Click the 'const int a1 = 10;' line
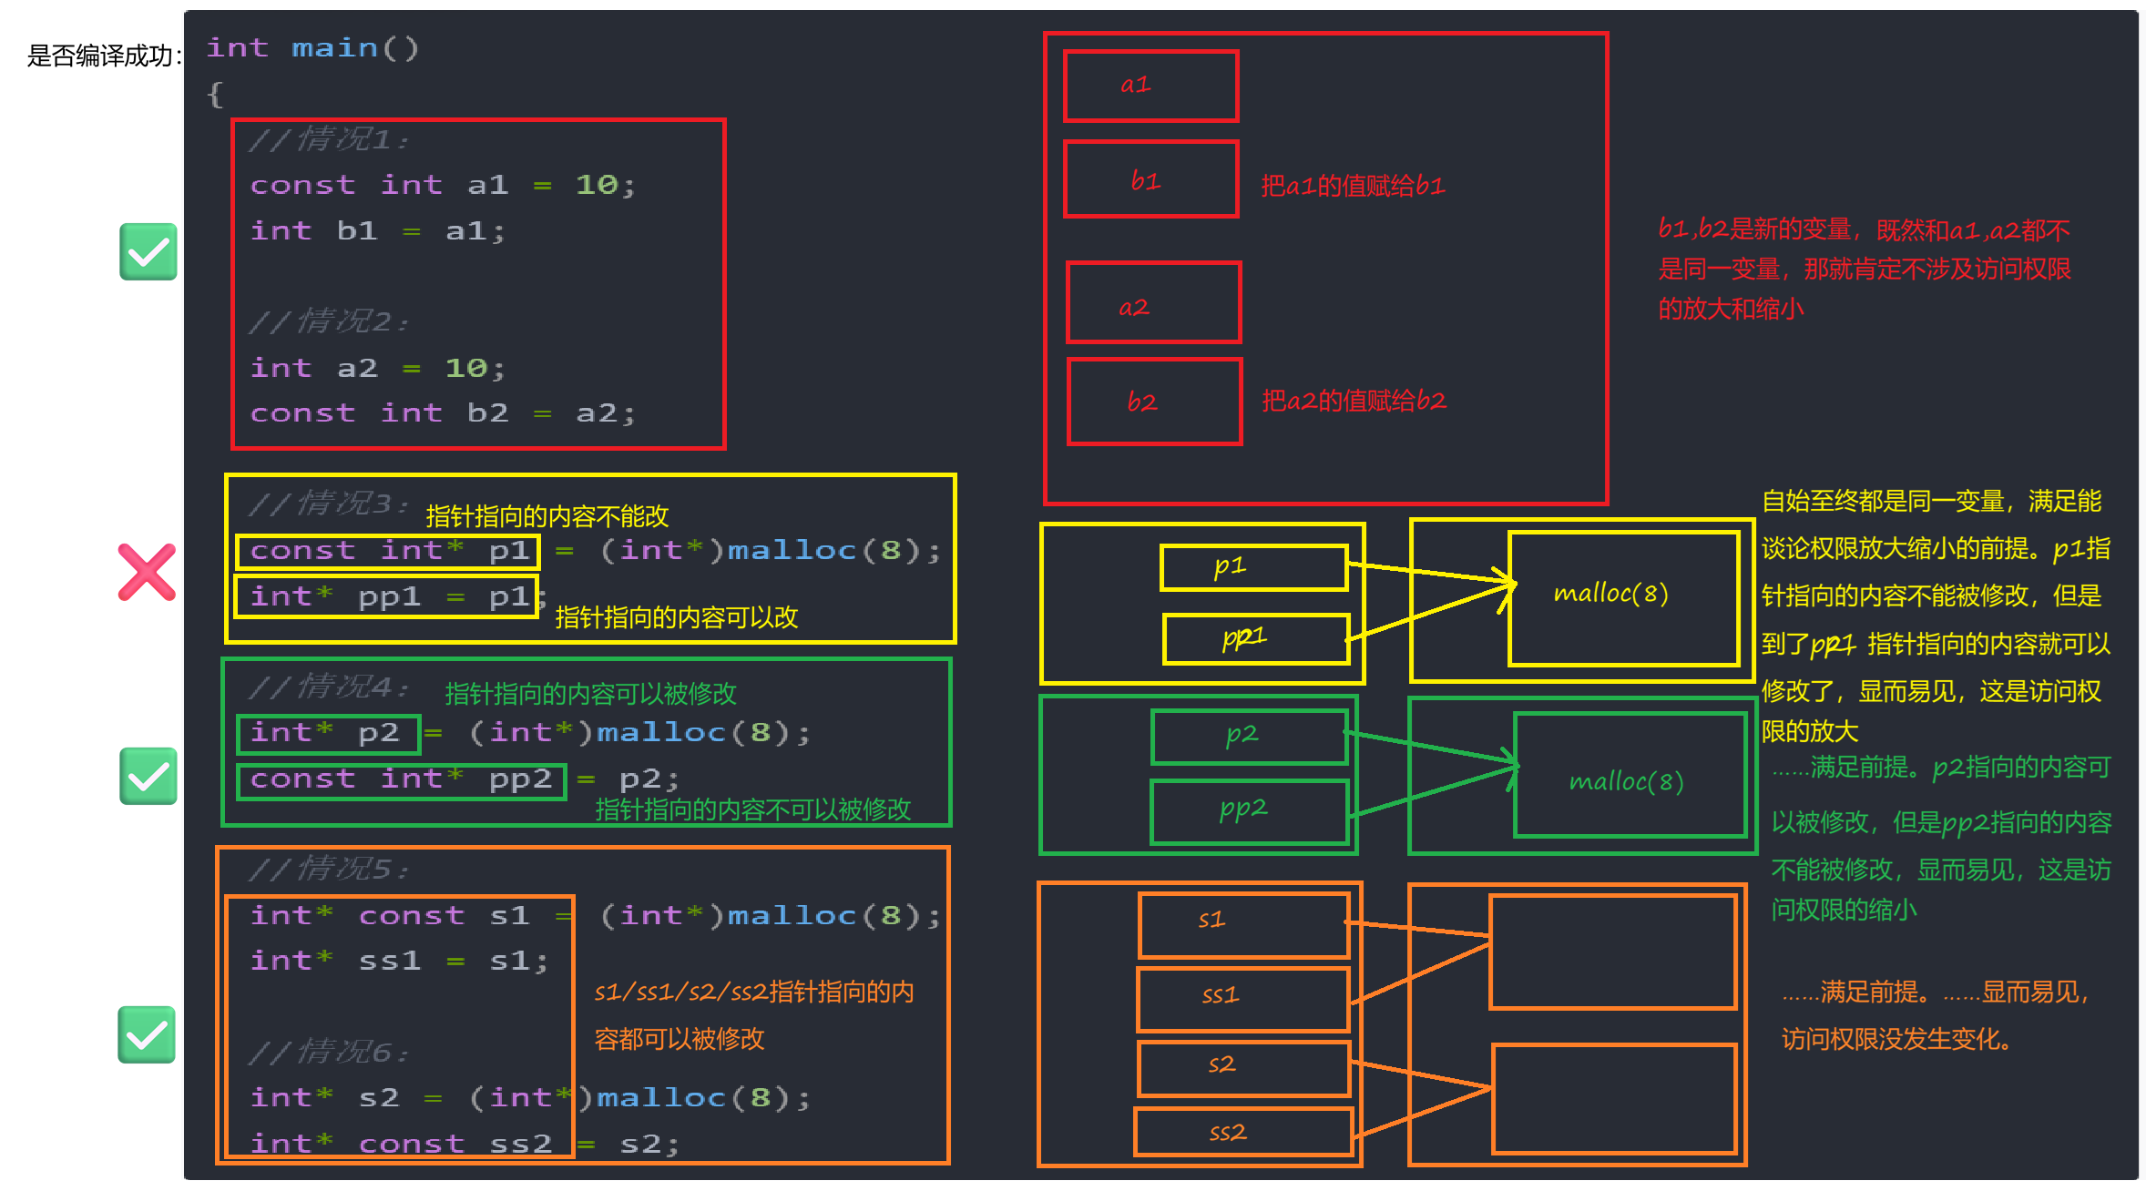 [443, 185]
